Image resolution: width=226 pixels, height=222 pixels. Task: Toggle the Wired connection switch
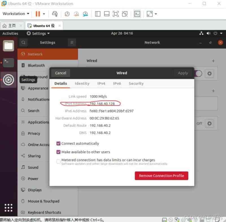198,74
